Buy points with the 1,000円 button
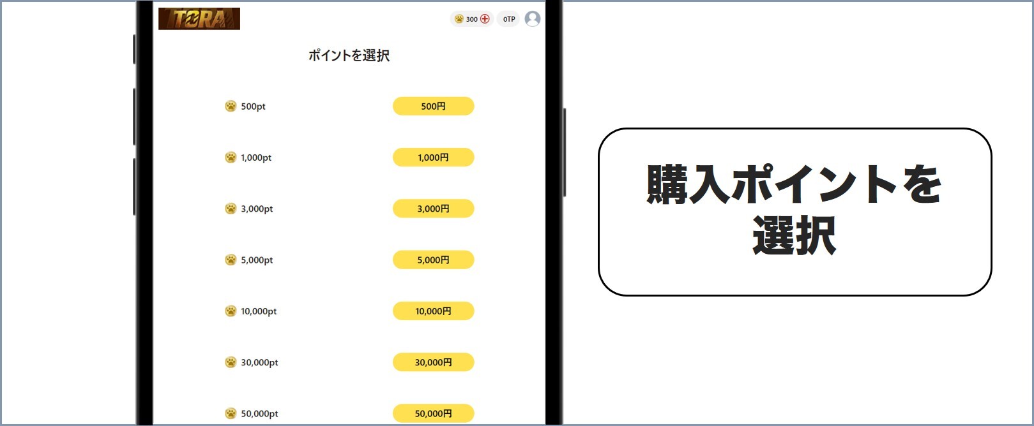The height and width of the screenshot is (426, 1034). [x=433, y=158]
